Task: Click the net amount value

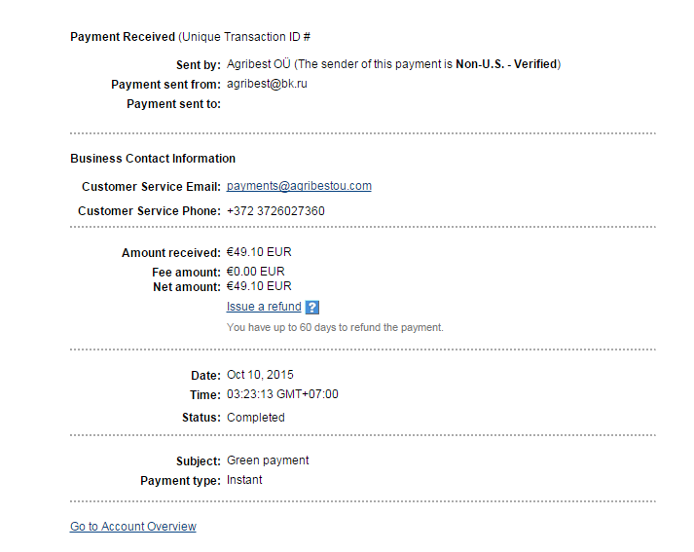Action: pyautogui.click(x=259, y=286)
